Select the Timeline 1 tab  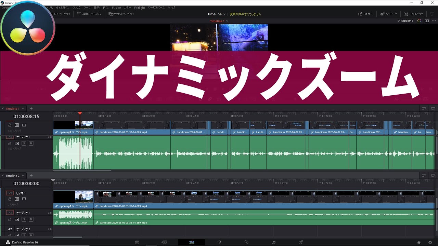12,109
